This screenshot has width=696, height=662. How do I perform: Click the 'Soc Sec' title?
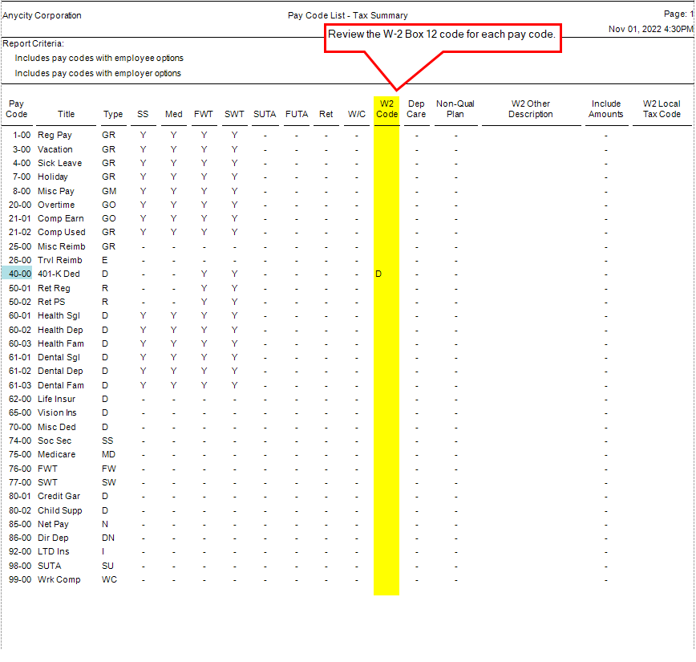[55, 441]
